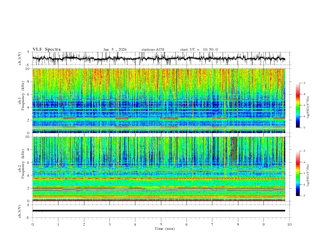Click the "8" tick on the time axis
This screenshot has width=326, height=252.
tap(238, 224)
